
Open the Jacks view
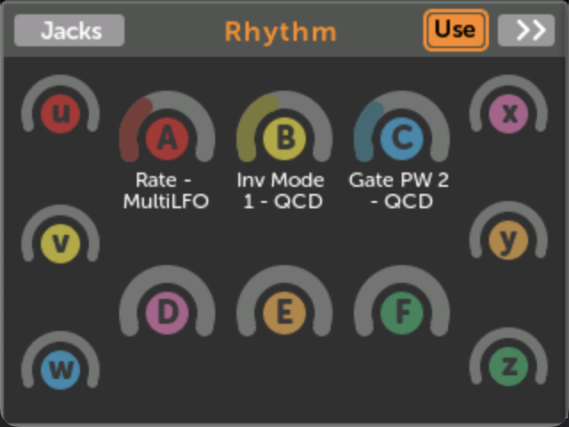click(69, 30)
